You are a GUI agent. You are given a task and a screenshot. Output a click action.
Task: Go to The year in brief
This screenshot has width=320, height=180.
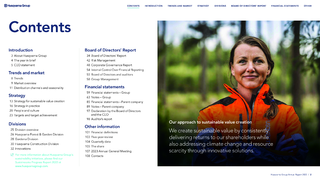pos(23,60)
